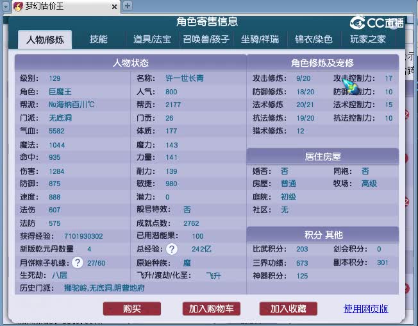The height and width of the screenshot is (326, 418).
Task: Open a new browser tab with plus button
Action: pos(128,6)
